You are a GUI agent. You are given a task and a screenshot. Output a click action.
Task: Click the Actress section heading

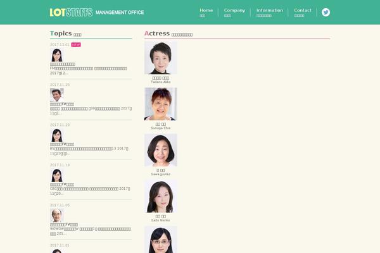pyautogui.click(x=168, y=34)
